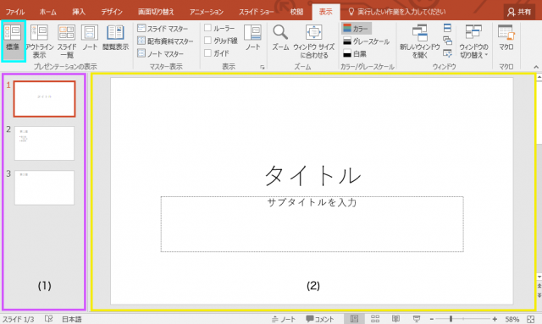Select slide 1 thumbnail
This screenshot has height=324, width=542.
pos(45,99)
